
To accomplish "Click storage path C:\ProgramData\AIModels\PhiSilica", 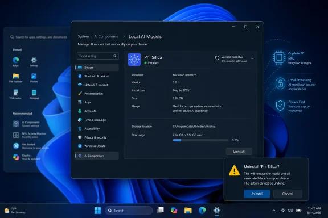I will (194, 127).
